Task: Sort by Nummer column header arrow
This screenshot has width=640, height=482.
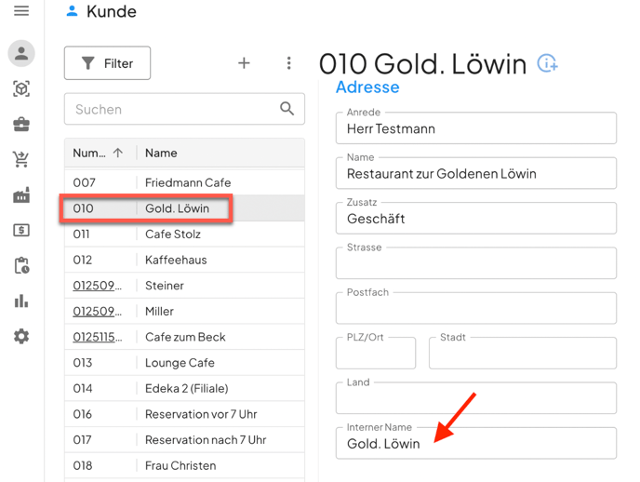Action: pyautogui.click(x=118, y=153)
